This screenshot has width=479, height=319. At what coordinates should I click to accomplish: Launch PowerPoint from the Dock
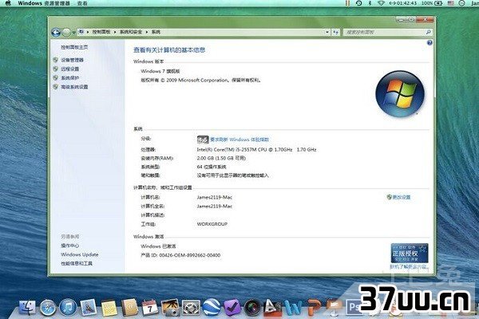pyautogui.click(x=314, y=307)
